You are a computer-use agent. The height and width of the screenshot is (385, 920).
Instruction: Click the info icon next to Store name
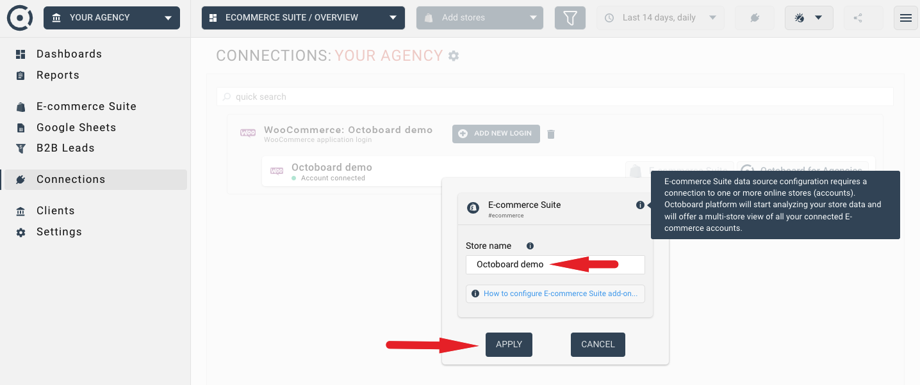530,246
